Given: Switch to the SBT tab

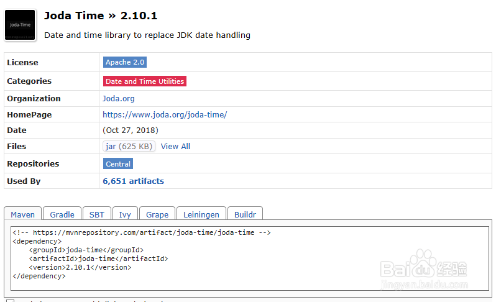Looking at the screenshot, I should coord(97,214).
